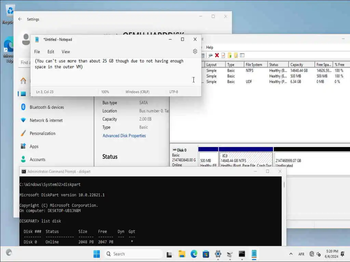Sort volumes by Type column
350x262 pixels.
click(x=234, y=64)
